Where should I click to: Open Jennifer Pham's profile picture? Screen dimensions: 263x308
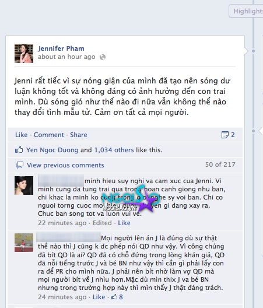[x=24, y=54]
